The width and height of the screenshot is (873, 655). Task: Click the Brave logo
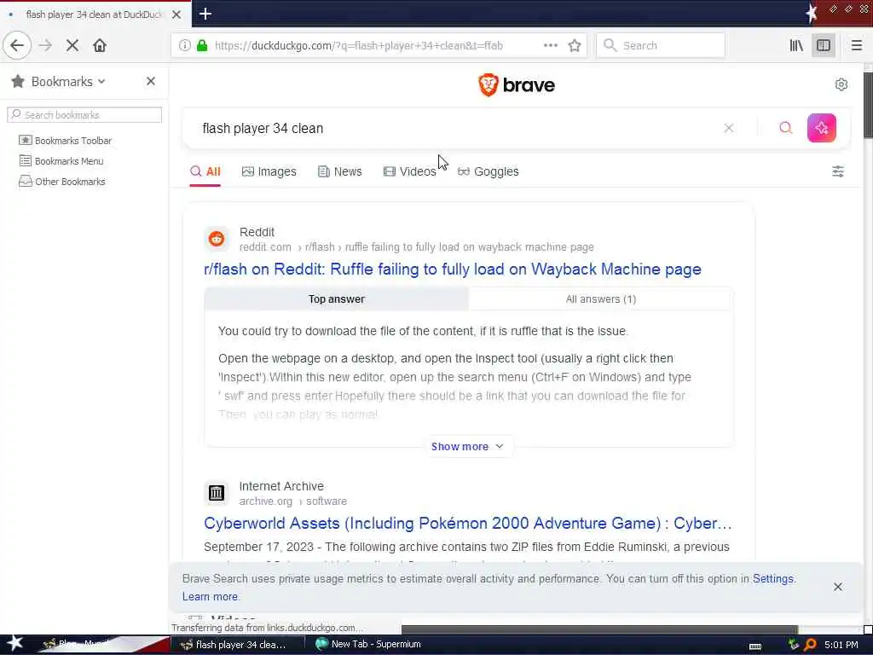[516, 84]
